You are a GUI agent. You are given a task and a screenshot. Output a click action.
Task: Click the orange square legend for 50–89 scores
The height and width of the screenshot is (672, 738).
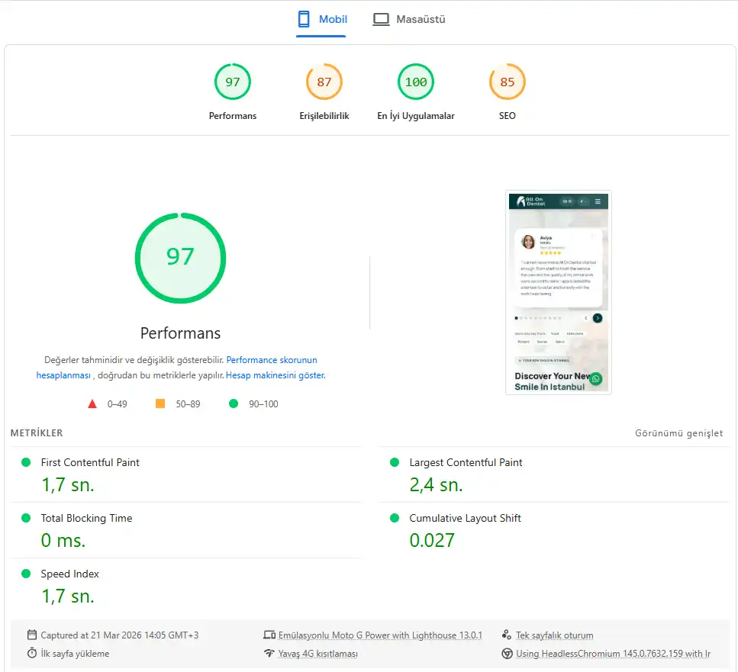(x=160, y=404)
